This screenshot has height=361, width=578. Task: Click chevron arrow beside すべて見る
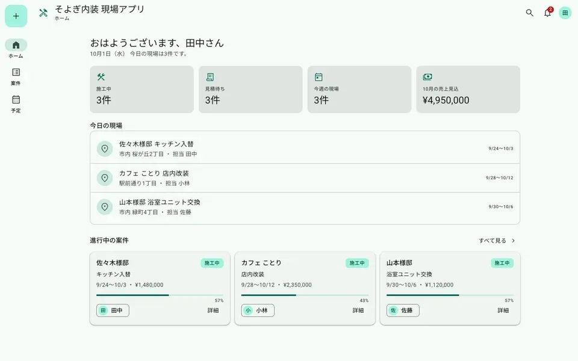pos(513,241)
